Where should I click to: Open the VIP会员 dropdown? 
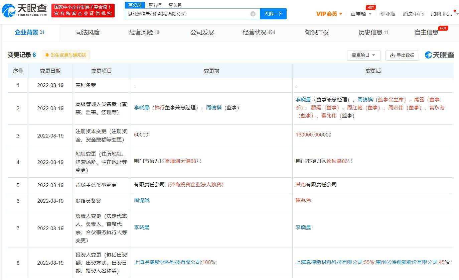click(x=329, y=14)
